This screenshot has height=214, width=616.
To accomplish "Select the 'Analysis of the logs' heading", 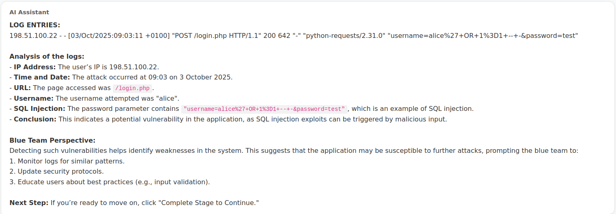I will coord(47,56).
